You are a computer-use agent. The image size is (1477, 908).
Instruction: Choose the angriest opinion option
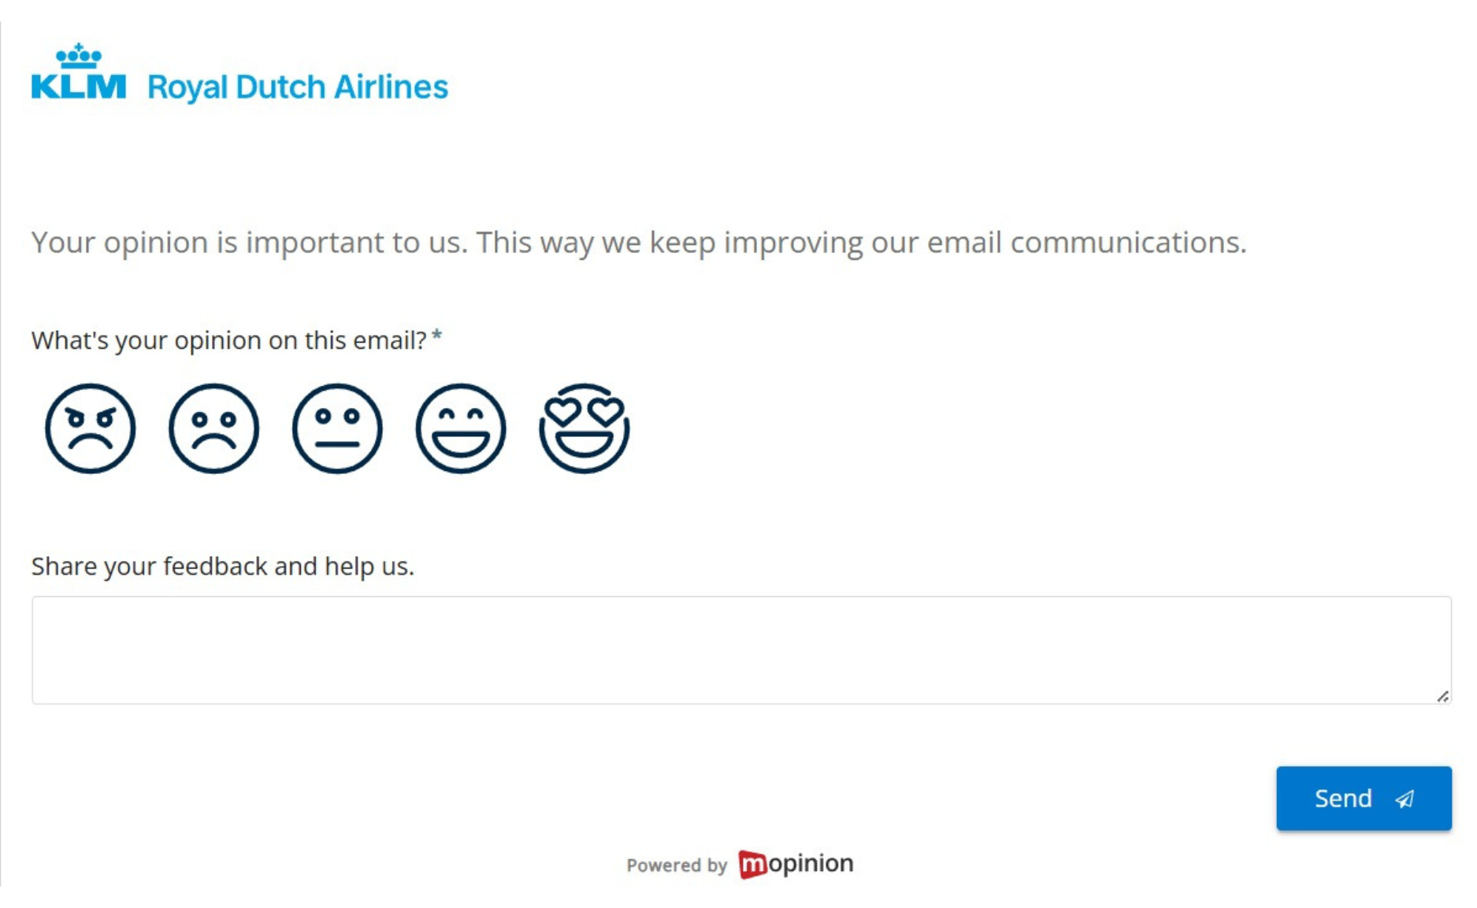(90, 429)
